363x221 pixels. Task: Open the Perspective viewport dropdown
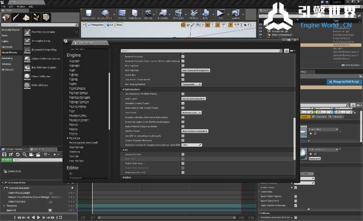click(96, 25)
